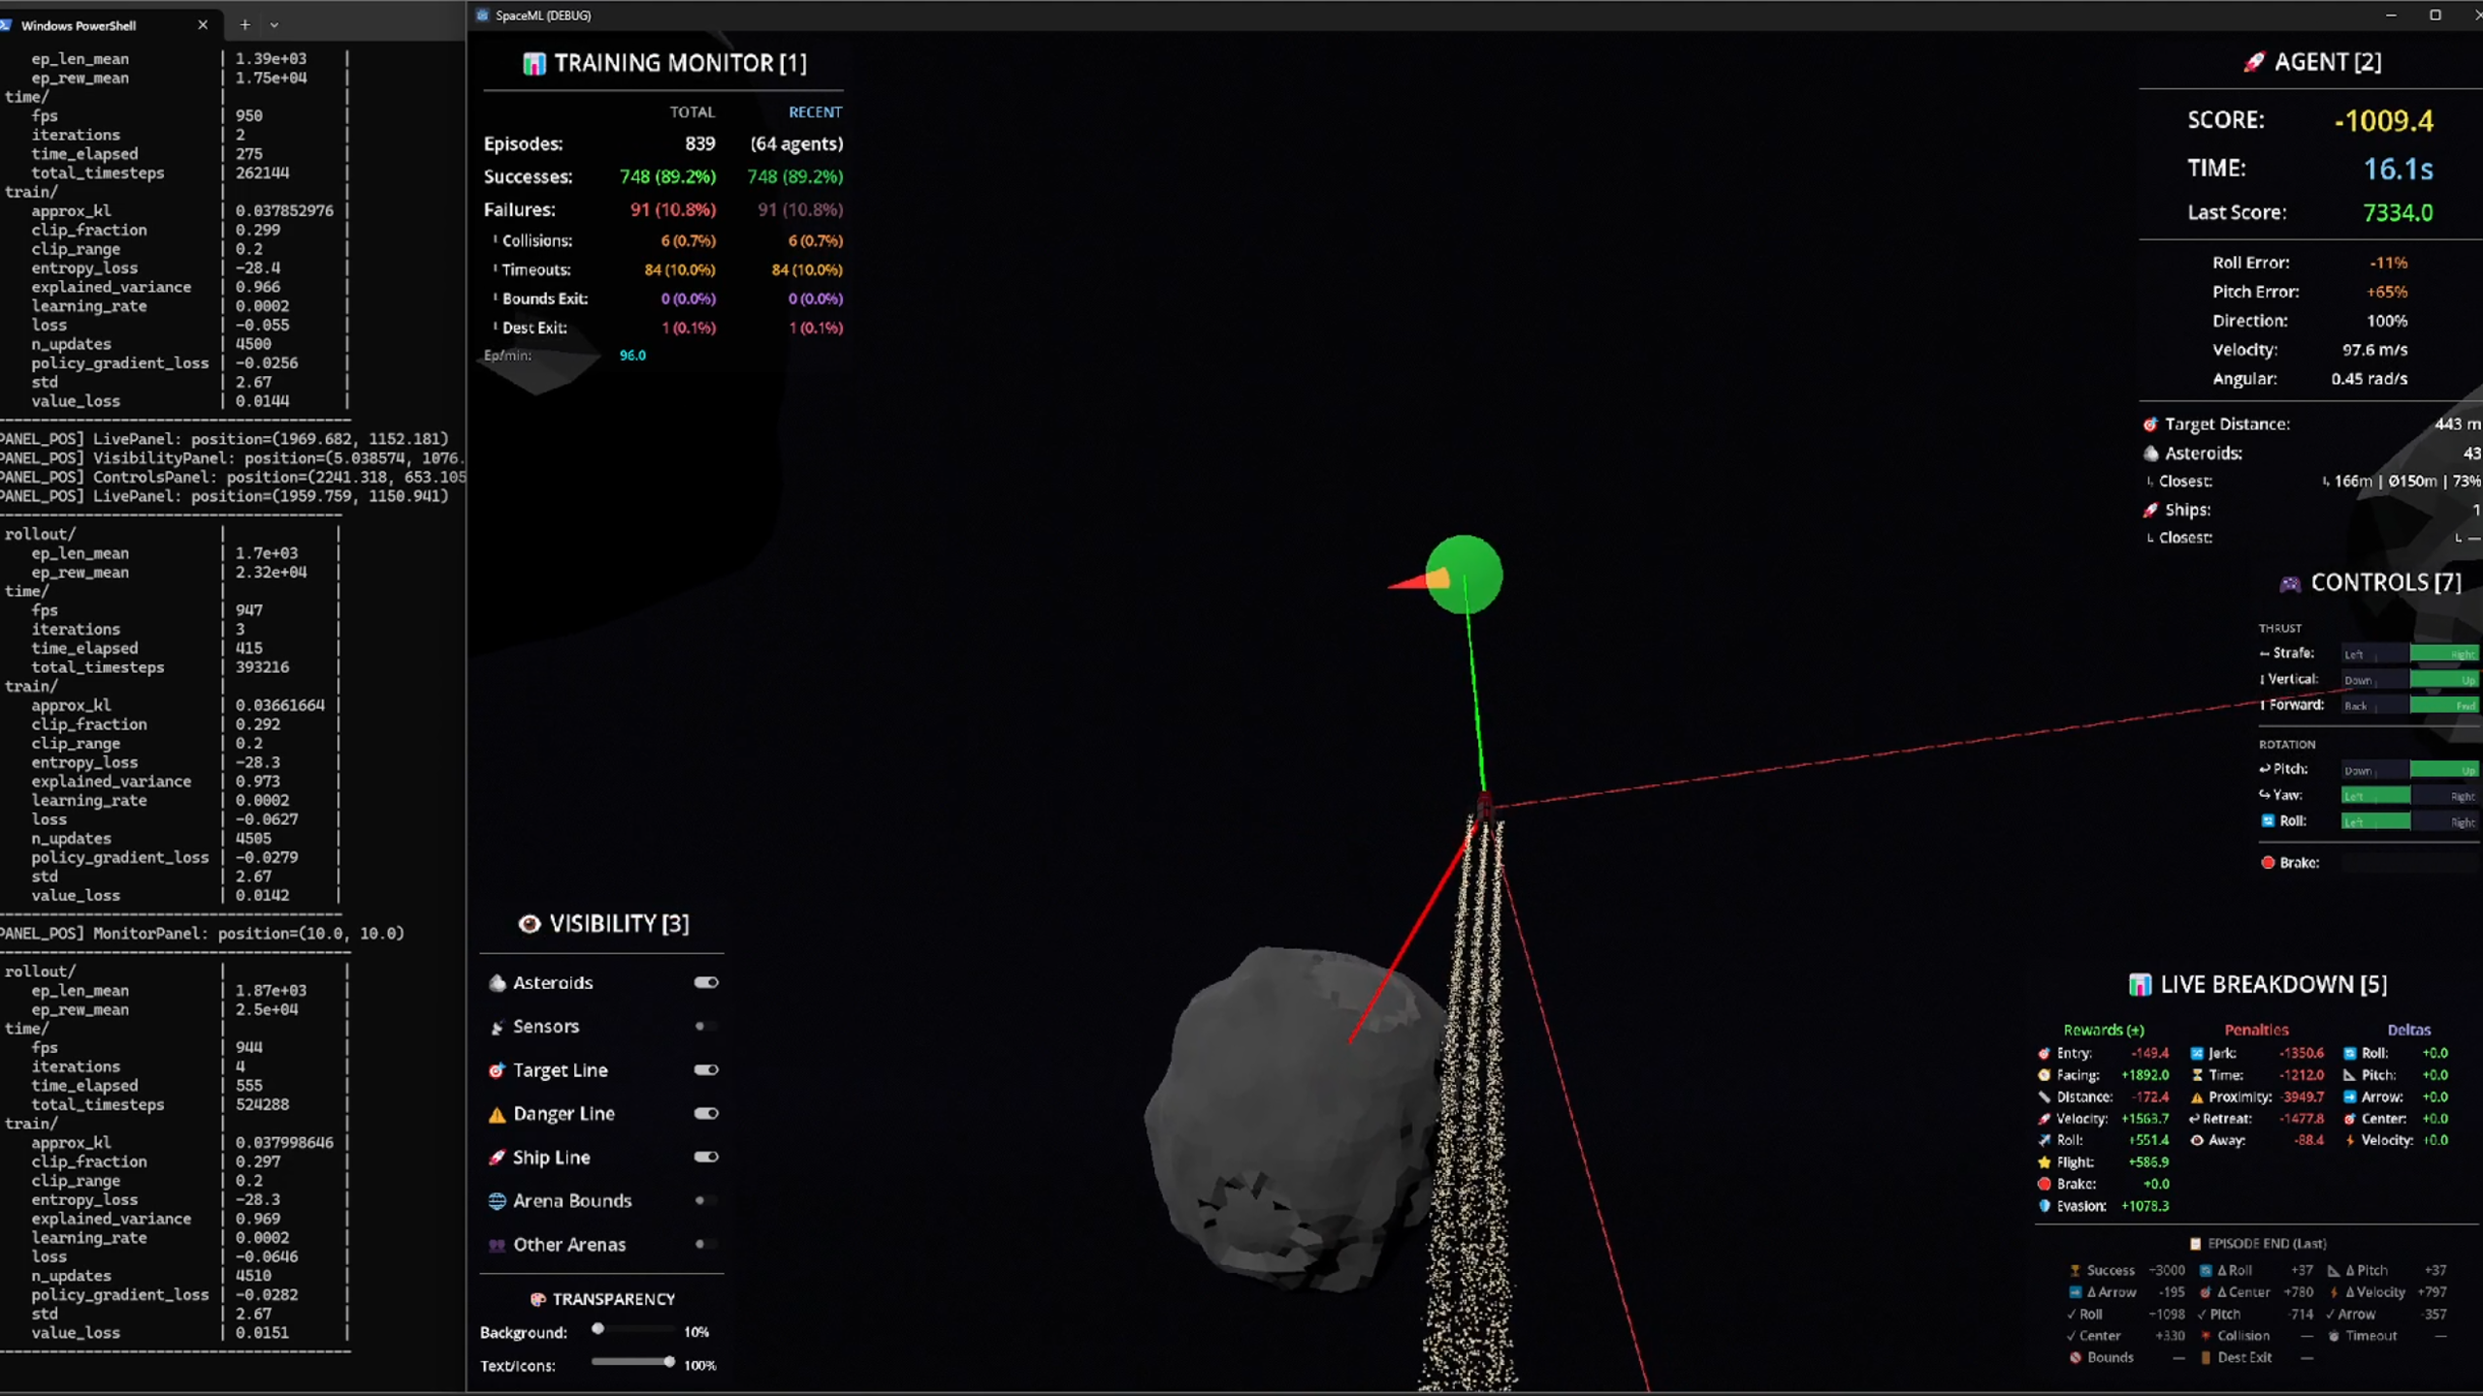Click the Agent rocket icon
2483x1396 pixels.
[2253, 63]
